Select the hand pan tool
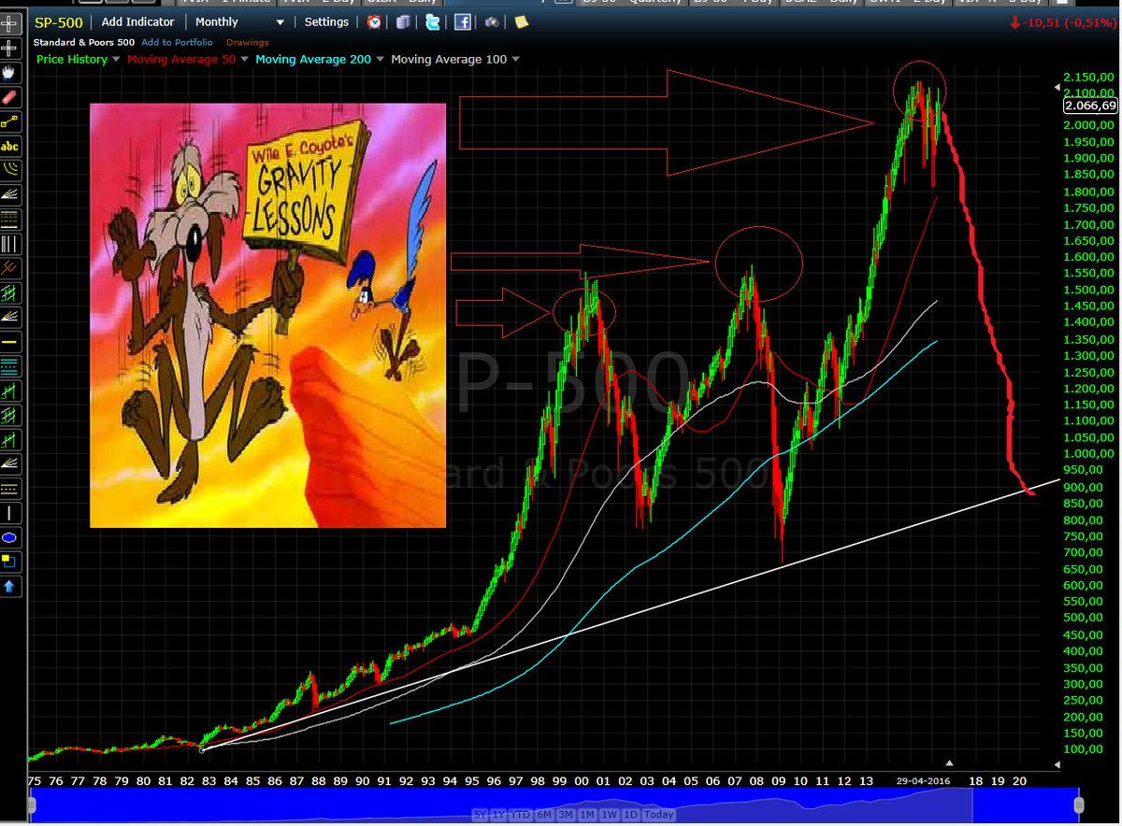The width and height of the screenshot is (1122, 826). [x=11, y=71]
